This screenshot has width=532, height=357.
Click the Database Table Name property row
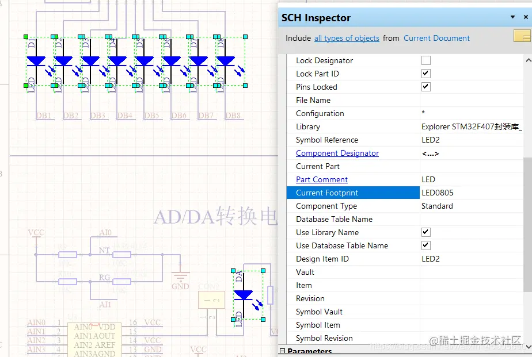405,219
